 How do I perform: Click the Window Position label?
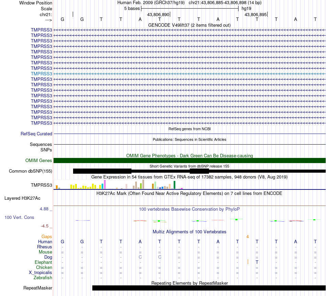tap(36, 3)
